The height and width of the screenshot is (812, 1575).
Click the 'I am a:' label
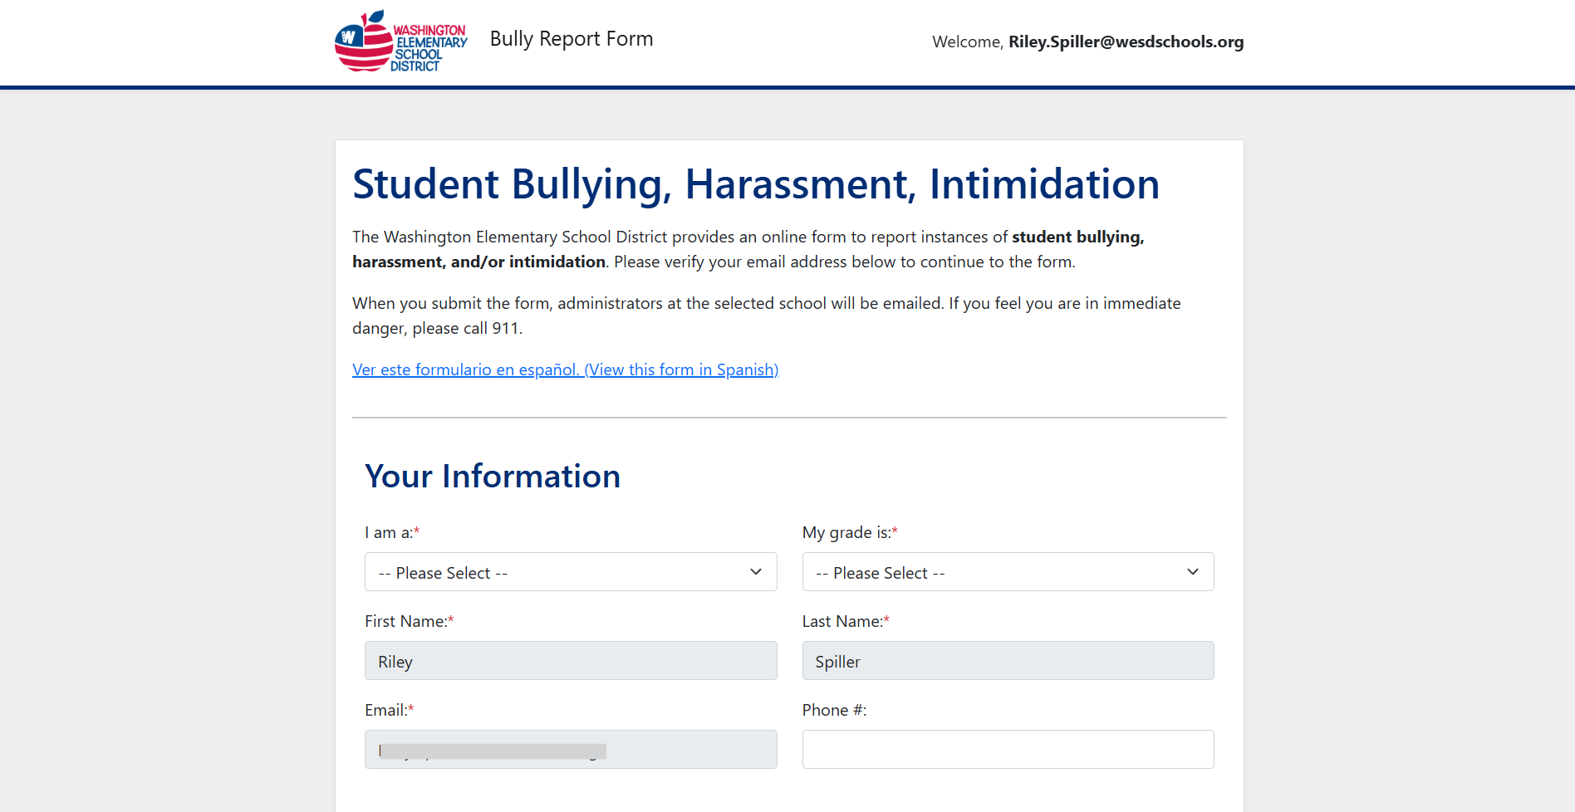(392, 532)
